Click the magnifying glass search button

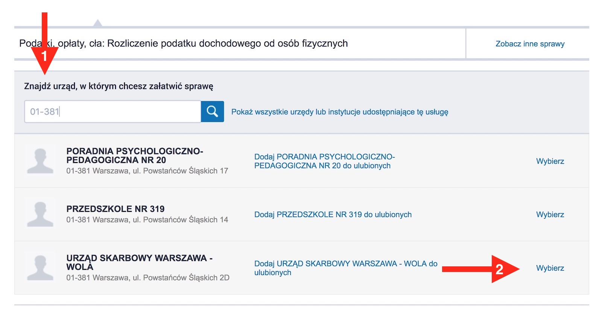tap(212, 111)
